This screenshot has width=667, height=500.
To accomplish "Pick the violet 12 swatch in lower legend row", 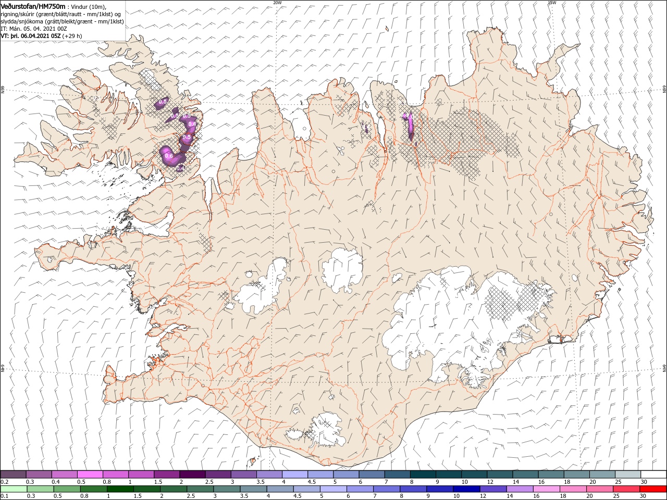I will coord(493,489).
